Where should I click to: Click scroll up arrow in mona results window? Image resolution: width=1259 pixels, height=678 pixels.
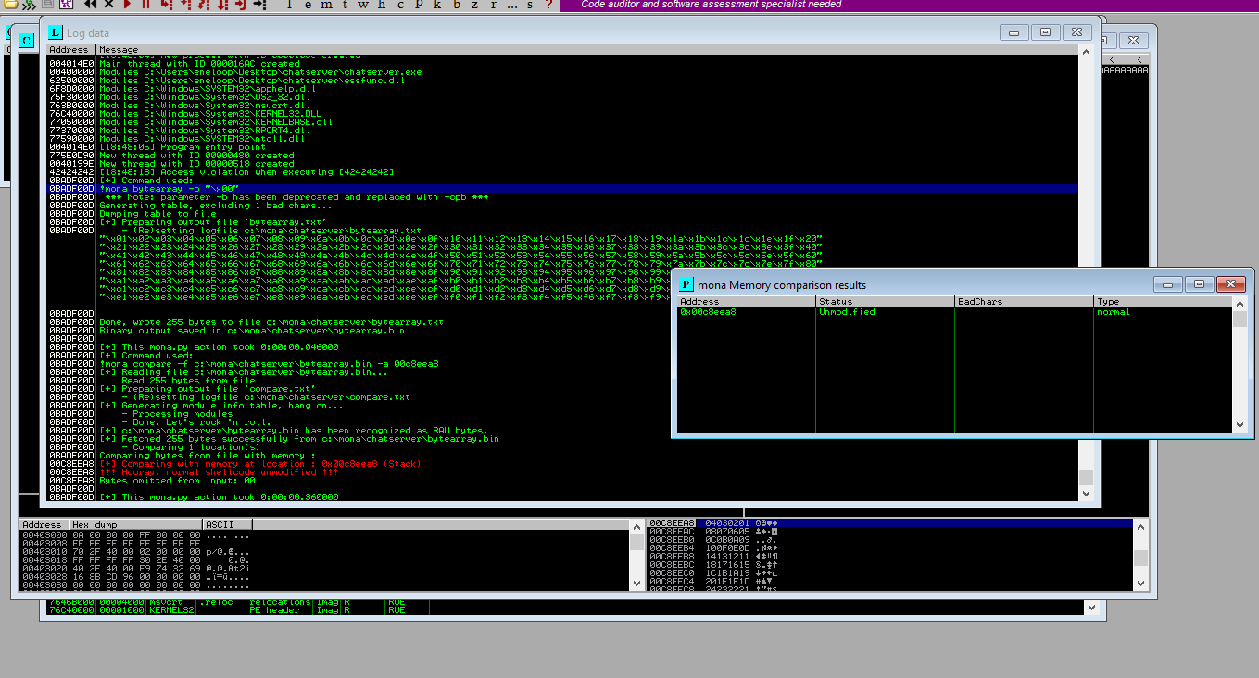[x=1240, y=302]
